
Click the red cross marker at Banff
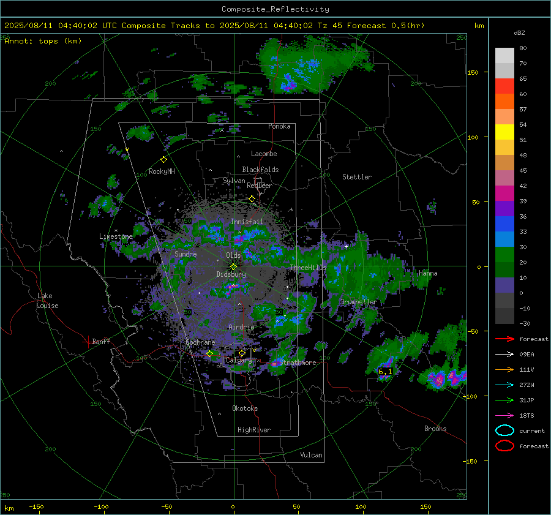[88, 342]
